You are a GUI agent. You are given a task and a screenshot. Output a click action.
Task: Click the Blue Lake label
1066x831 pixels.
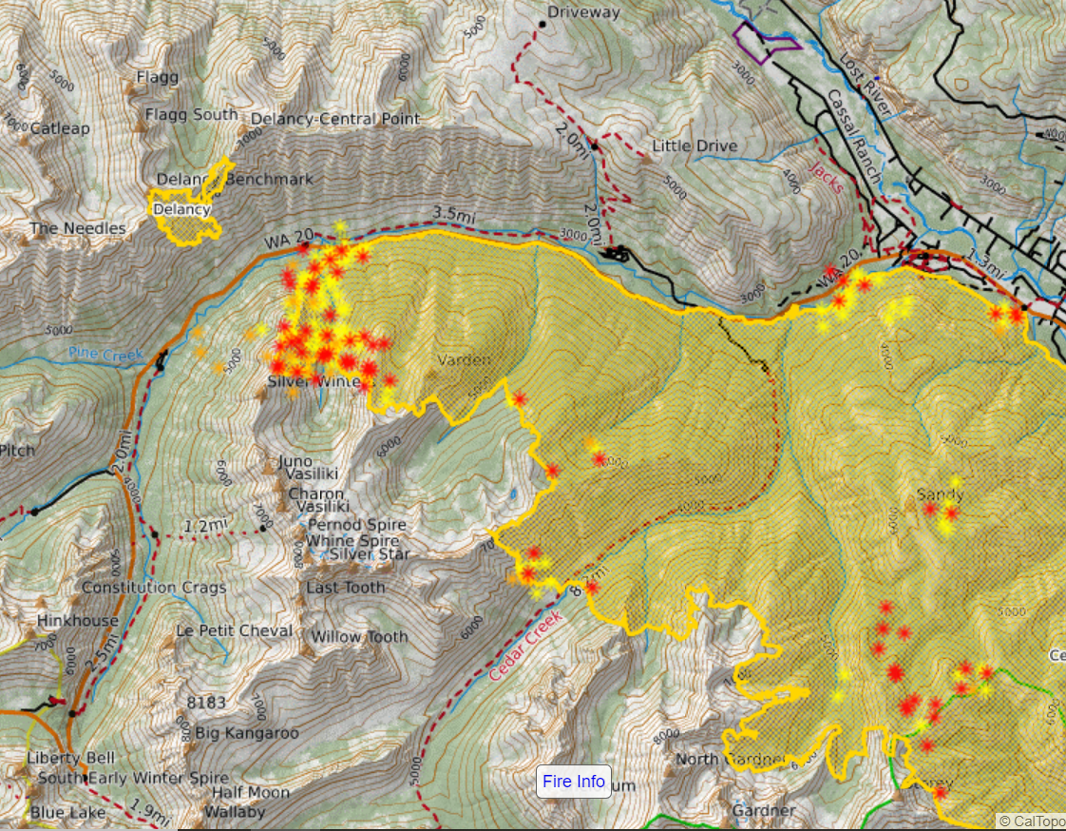pos(61,813)
